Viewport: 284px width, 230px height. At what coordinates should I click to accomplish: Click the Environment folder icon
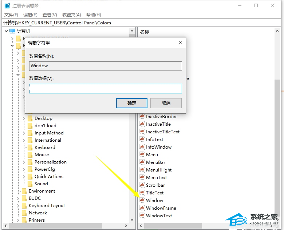[24, 191]
